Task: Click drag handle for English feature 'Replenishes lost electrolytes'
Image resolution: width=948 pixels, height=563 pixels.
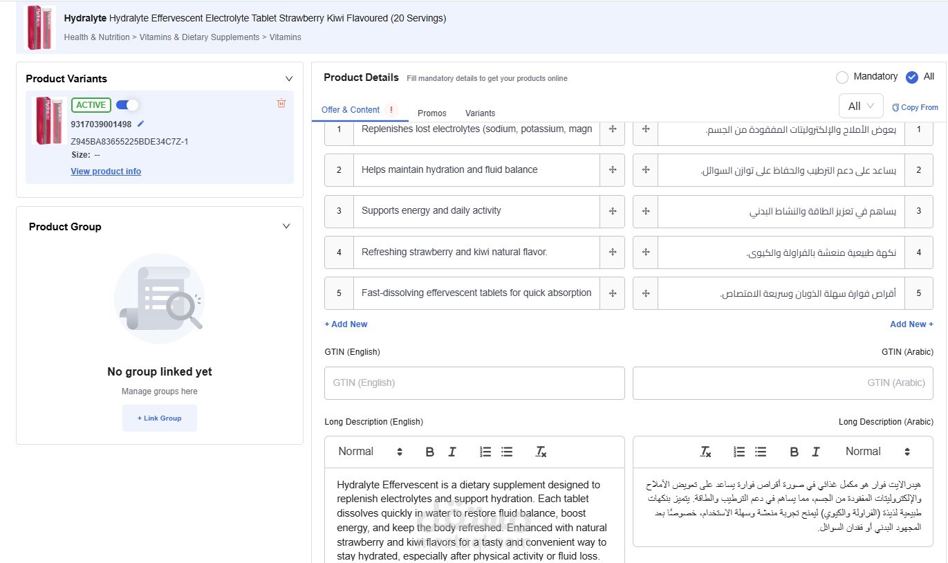Action: 613,129
